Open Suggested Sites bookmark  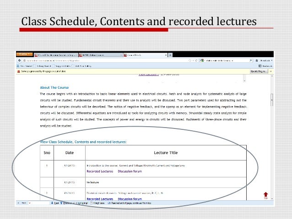pos(61,66)
